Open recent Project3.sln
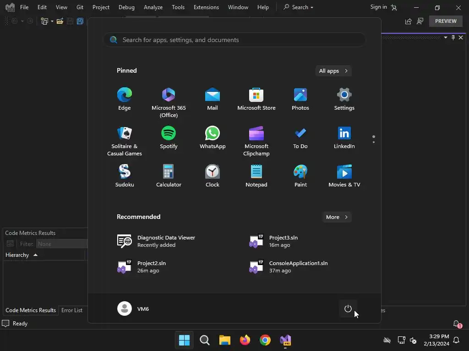Image resolution: width=469 pixels, height=351 pixels. [274, 241]
